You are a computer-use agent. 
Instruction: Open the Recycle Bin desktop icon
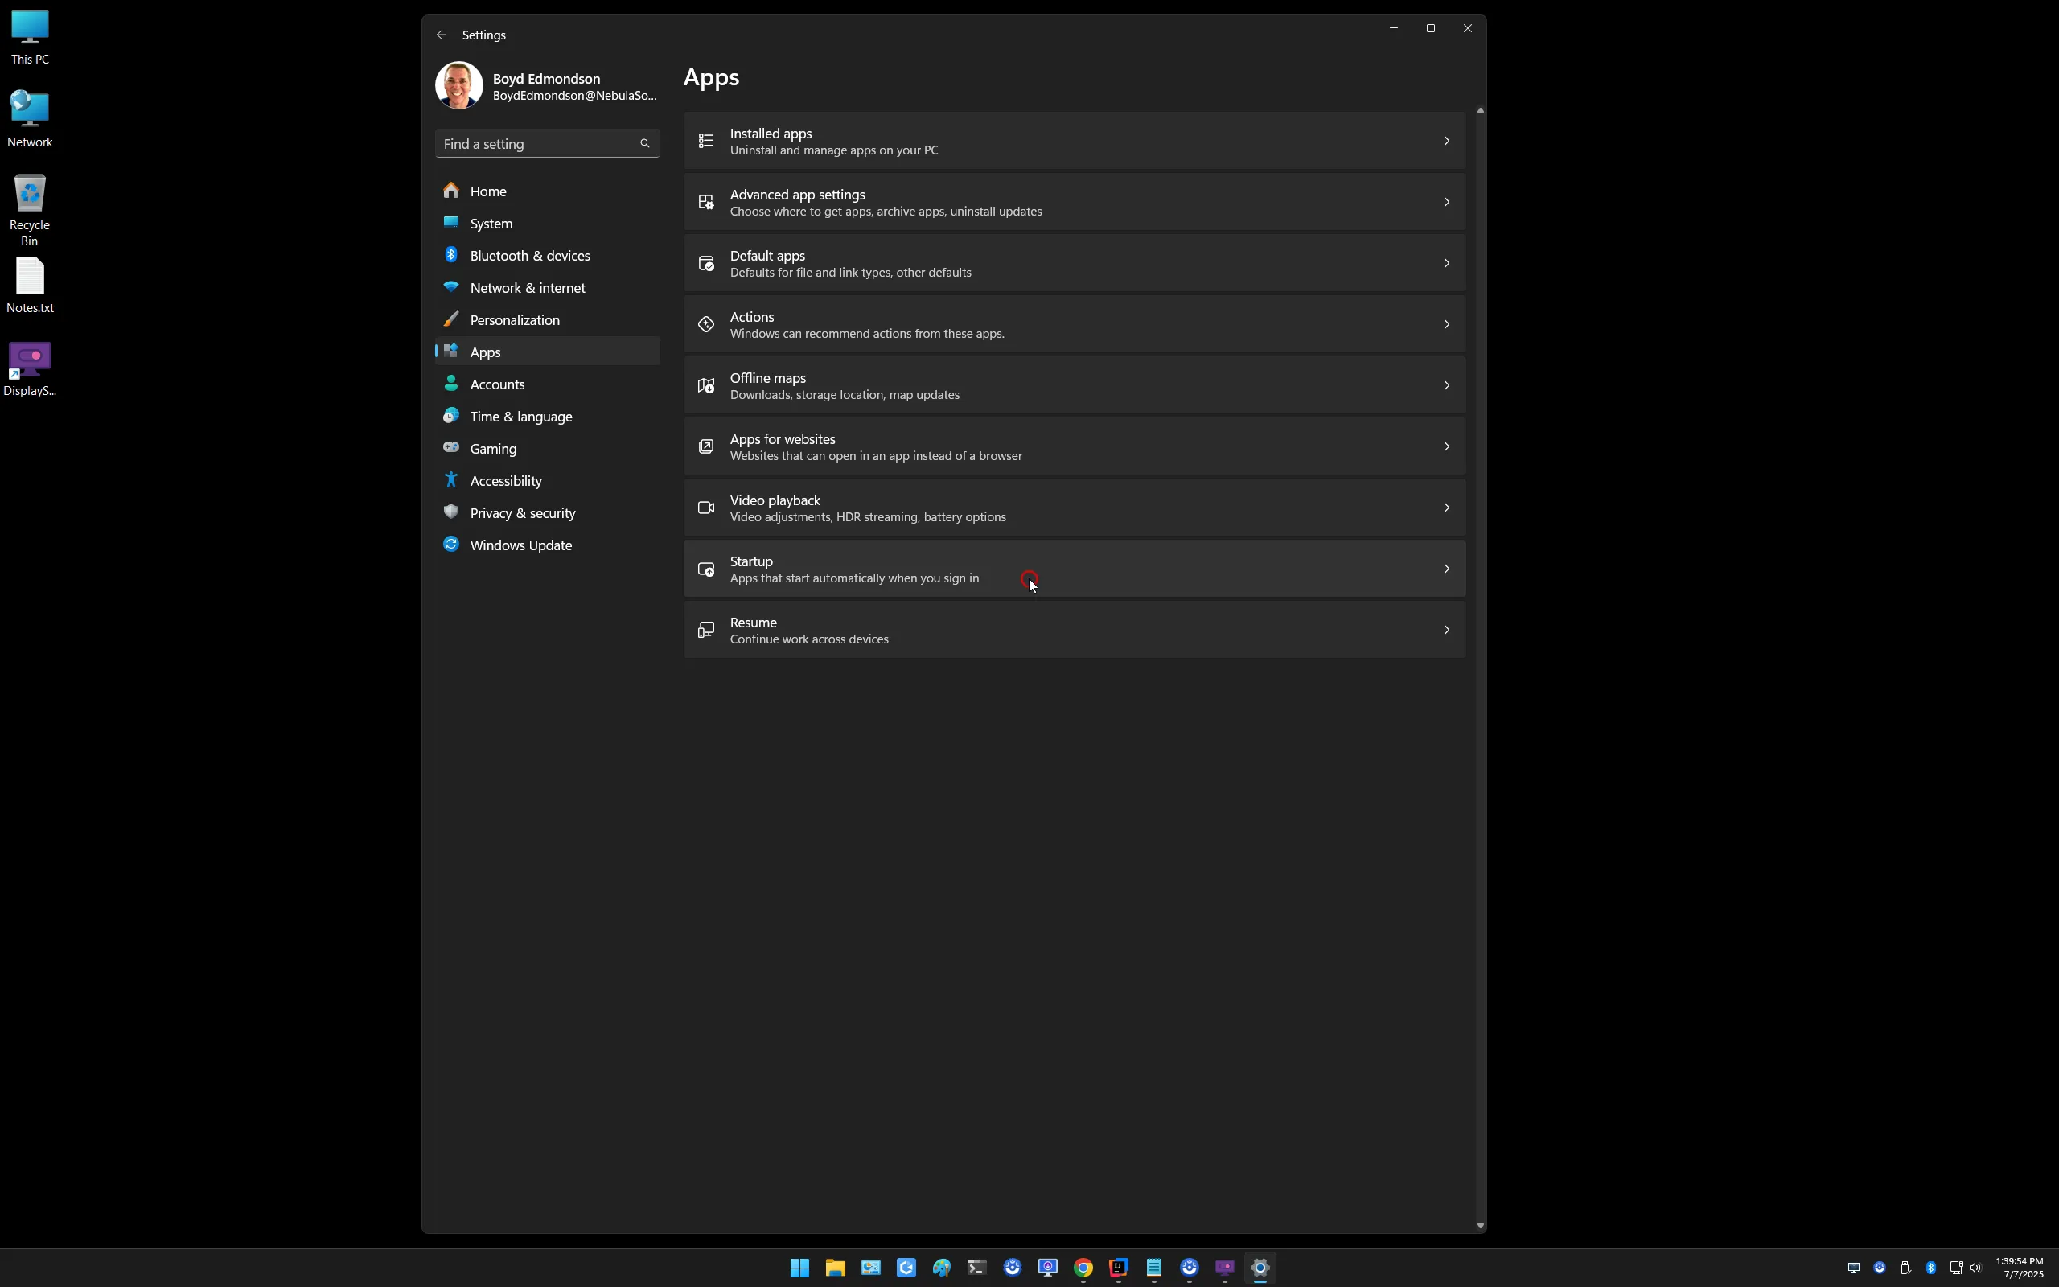30,209
